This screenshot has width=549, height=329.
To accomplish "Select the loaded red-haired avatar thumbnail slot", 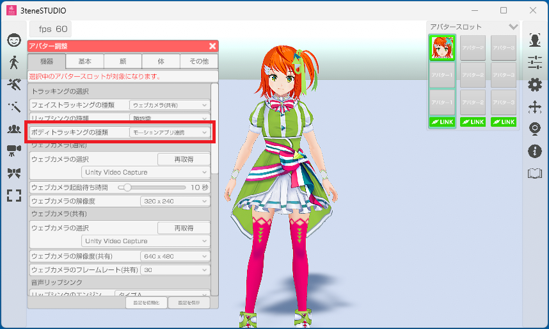I will point(442,47).
